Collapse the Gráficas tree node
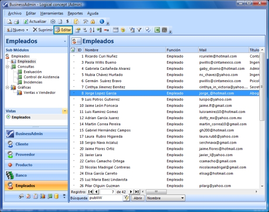269x212 pixels. (x=8, y=87)
